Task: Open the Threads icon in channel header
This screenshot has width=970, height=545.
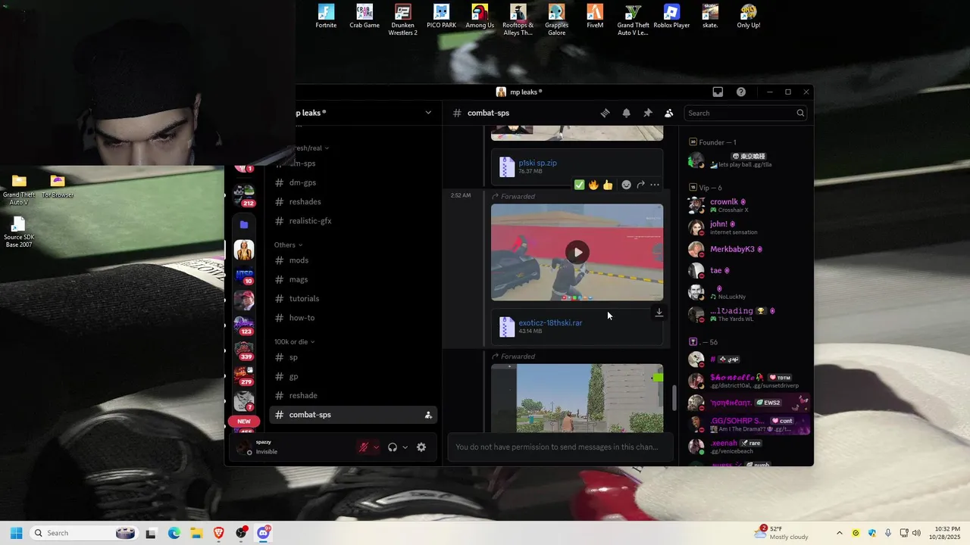Action: pos(605,113)
